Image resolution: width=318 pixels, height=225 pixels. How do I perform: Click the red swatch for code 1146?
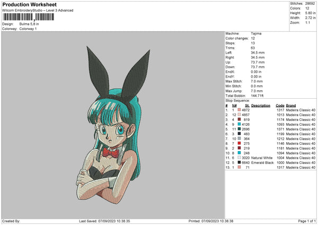tap(239, 143)
